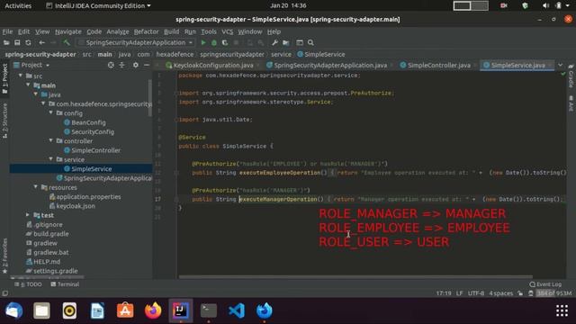Navigate back using the left arrow icon
The width and height of the screenshot is (576, 324).
42,42
